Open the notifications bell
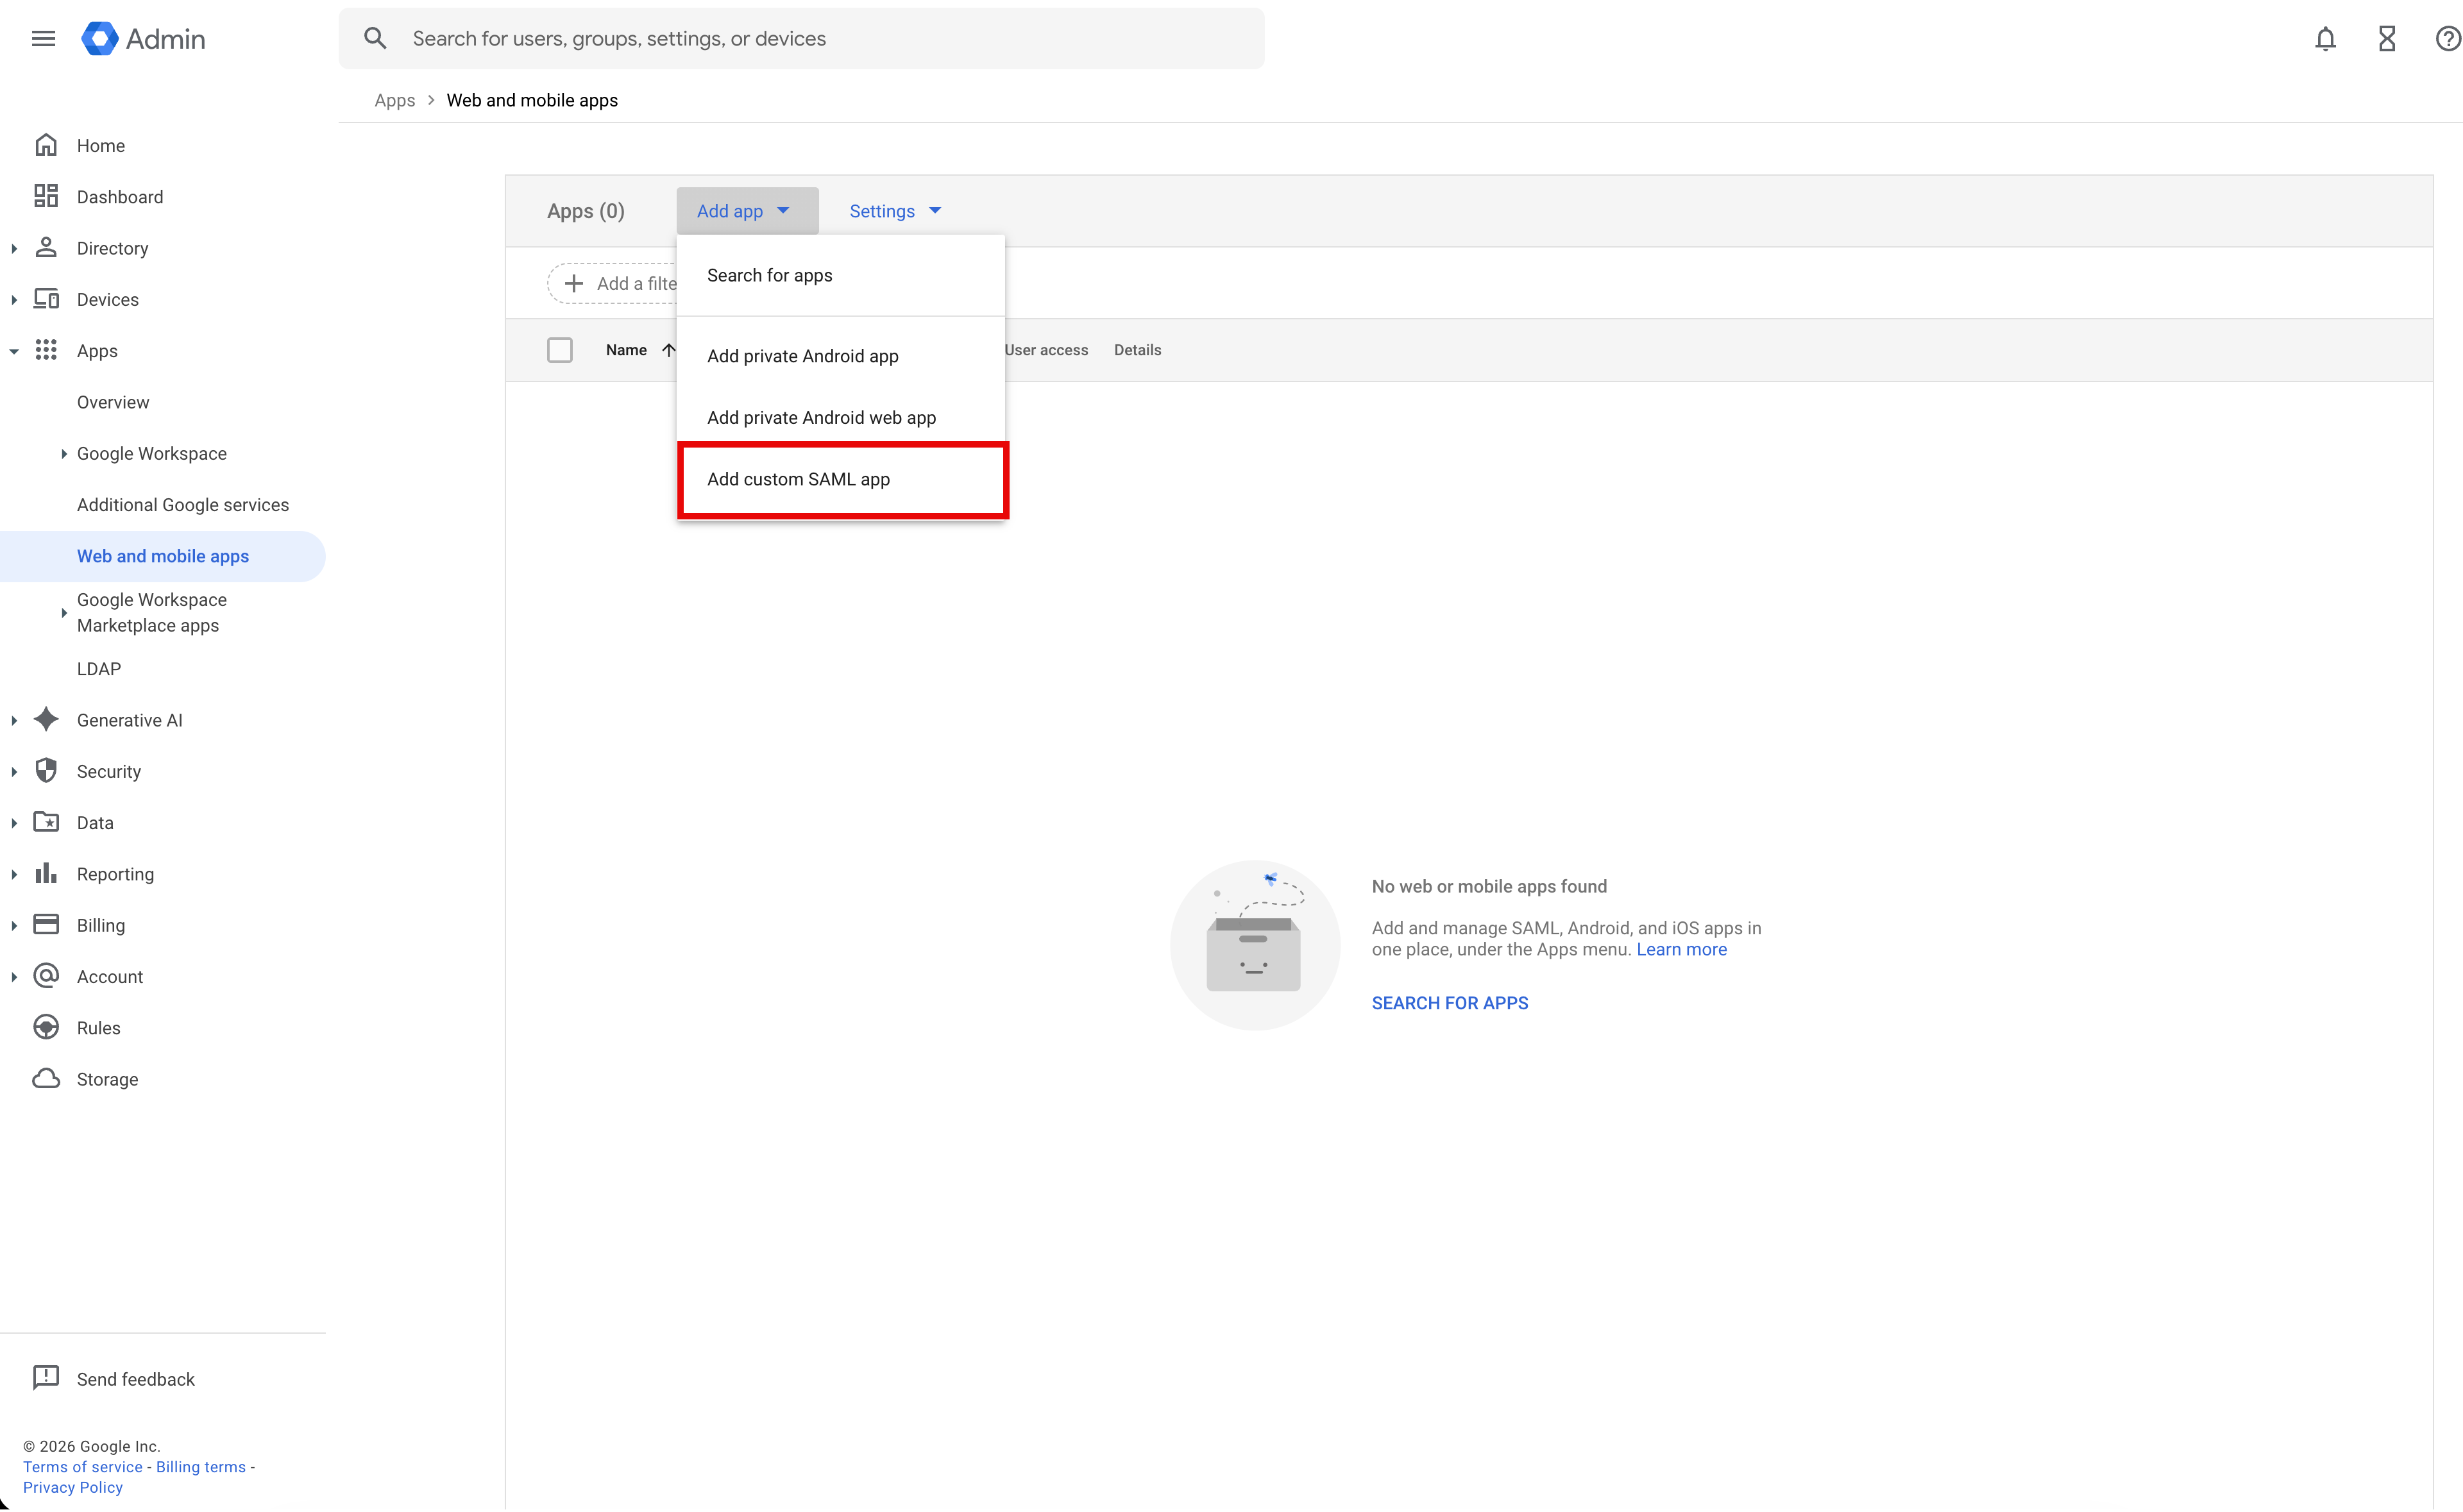2463x1512 pixels. pyautogui.click(x=2325, y=38)
